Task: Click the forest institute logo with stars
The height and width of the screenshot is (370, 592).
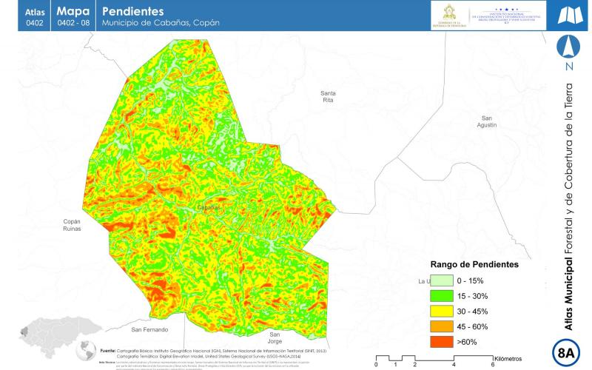Action: [x=507, y=16]
